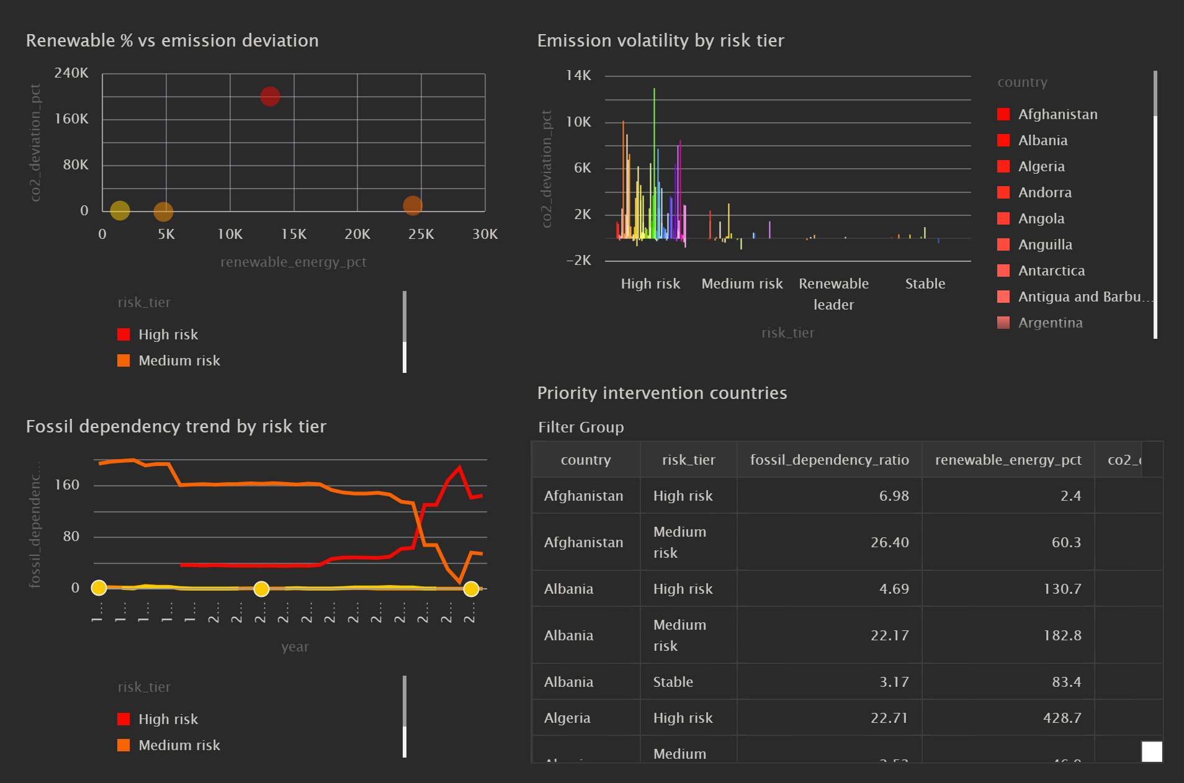Click the brown bubble near 25K renewable

click(x=413, y=205)
